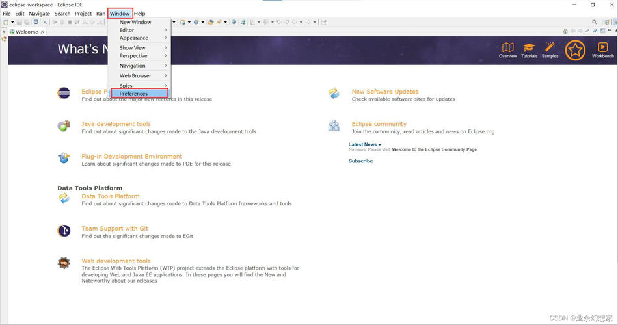Open the Web development tools link

pyautogui.click(x=116, y=261)
